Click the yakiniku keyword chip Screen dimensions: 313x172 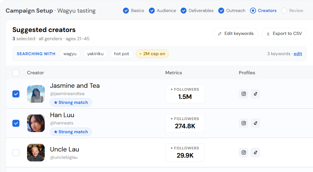[x=95, y=54]
